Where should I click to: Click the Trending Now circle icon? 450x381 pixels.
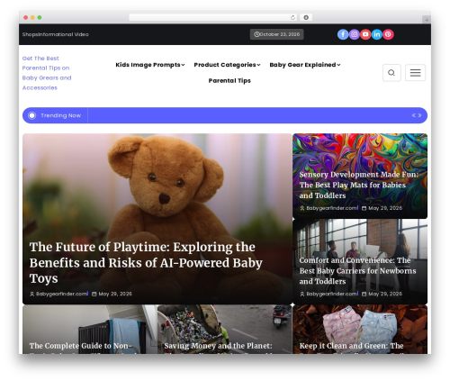[32, 115]
